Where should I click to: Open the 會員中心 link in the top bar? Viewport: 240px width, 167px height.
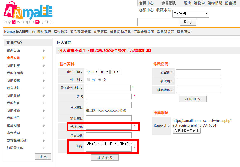(x=146, y=3)
